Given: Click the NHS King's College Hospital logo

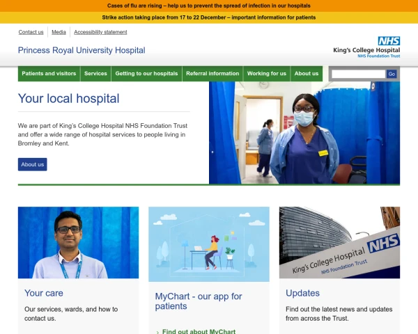Looking at the screenshot, I should (366, 47).
